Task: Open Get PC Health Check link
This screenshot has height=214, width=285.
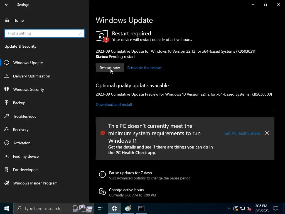Action: pos(242,133)
